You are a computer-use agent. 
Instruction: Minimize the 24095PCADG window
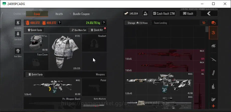202,4
